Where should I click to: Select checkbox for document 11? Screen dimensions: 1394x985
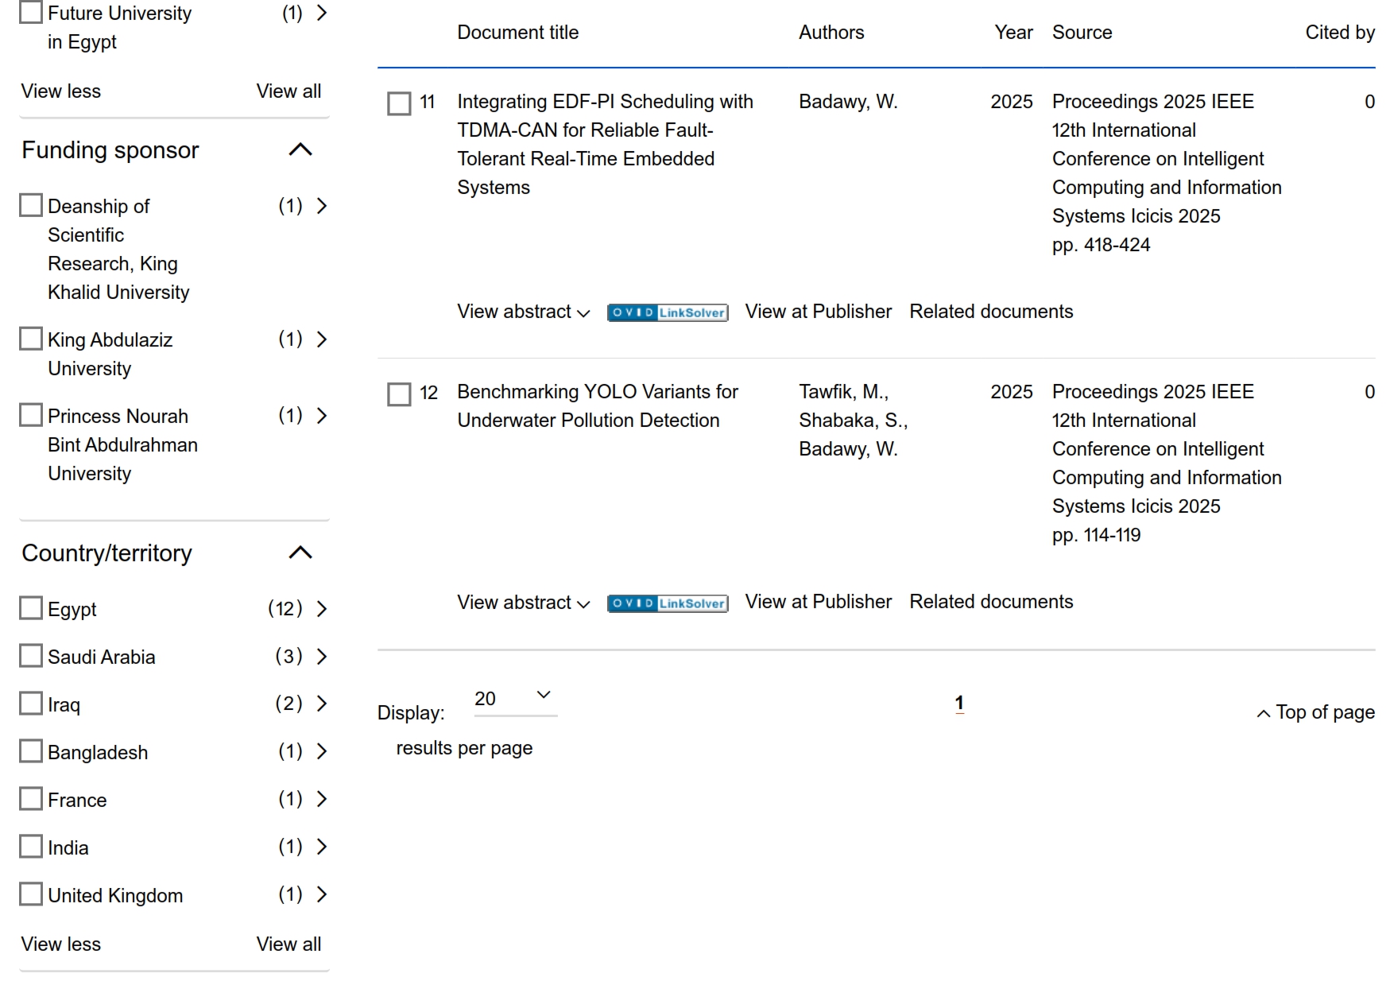399,103
